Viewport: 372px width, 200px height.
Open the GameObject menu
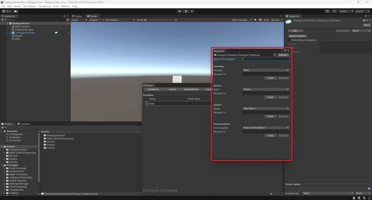coord(29,6)
